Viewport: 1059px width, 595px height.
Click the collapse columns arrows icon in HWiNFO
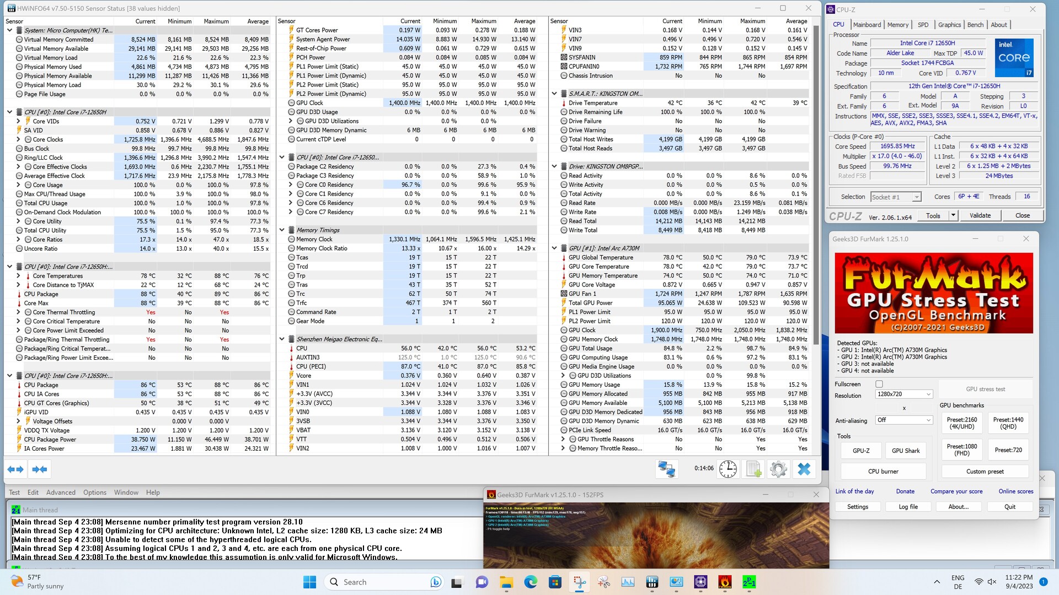pyautogui.click(x=40, y=469)
